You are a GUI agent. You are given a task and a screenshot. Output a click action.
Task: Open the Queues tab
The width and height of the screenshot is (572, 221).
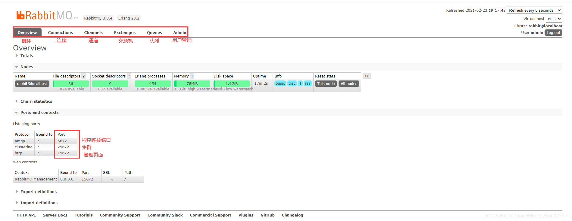[155, 32]
